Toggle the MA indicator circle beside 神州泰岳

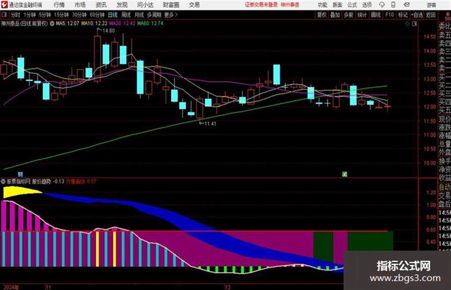click(x=52, y=23)
